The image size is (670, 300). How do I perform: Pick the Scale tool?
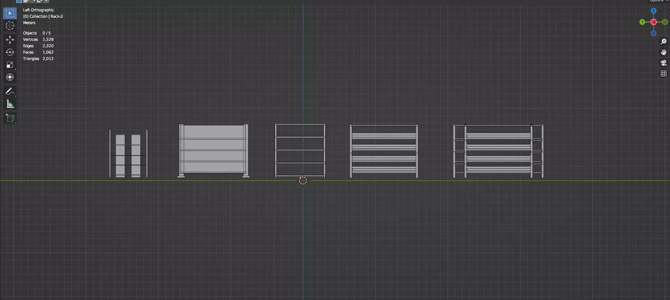coord(10,65)
